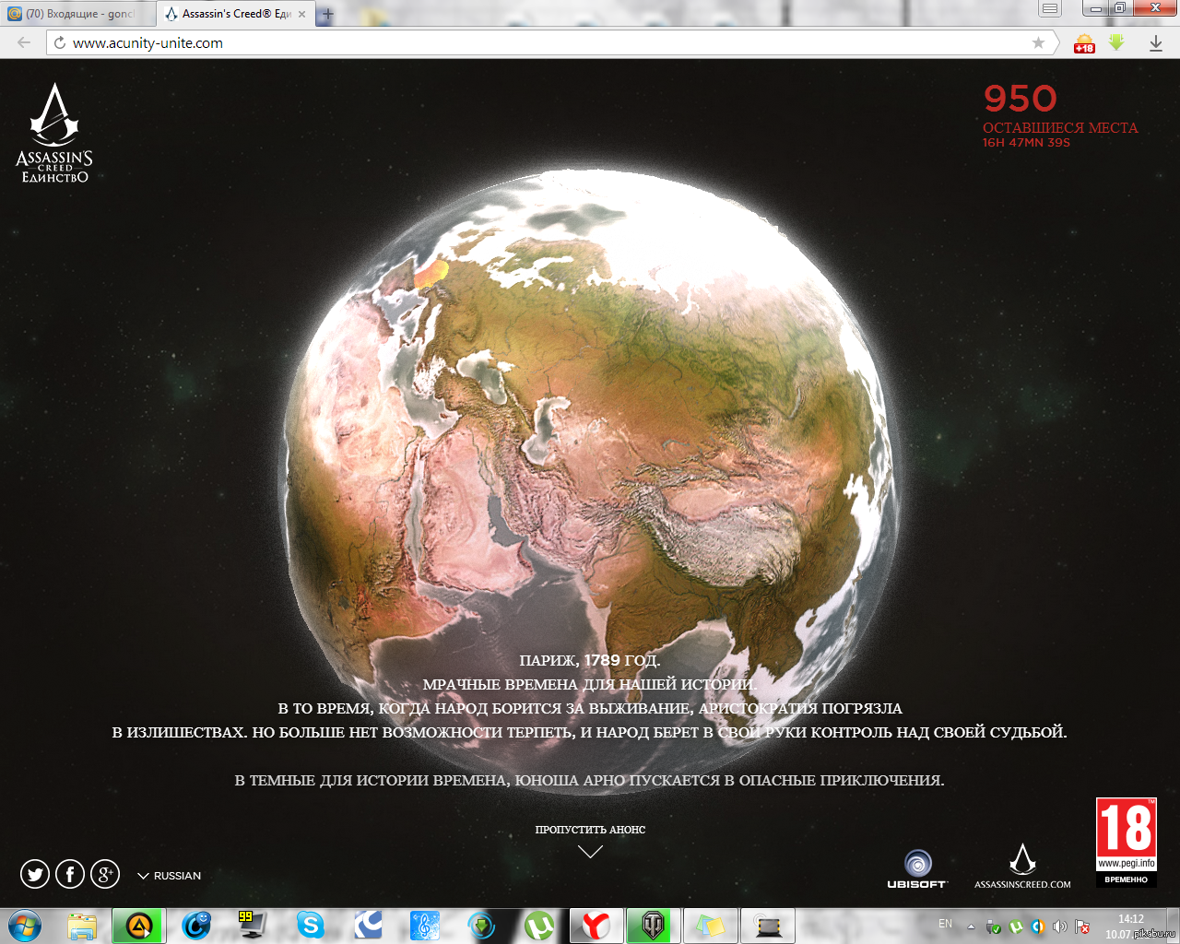The height and width of the screenshot is (944, 1180).
Task: Show hidden system tray icons
Action: [971, 926]
